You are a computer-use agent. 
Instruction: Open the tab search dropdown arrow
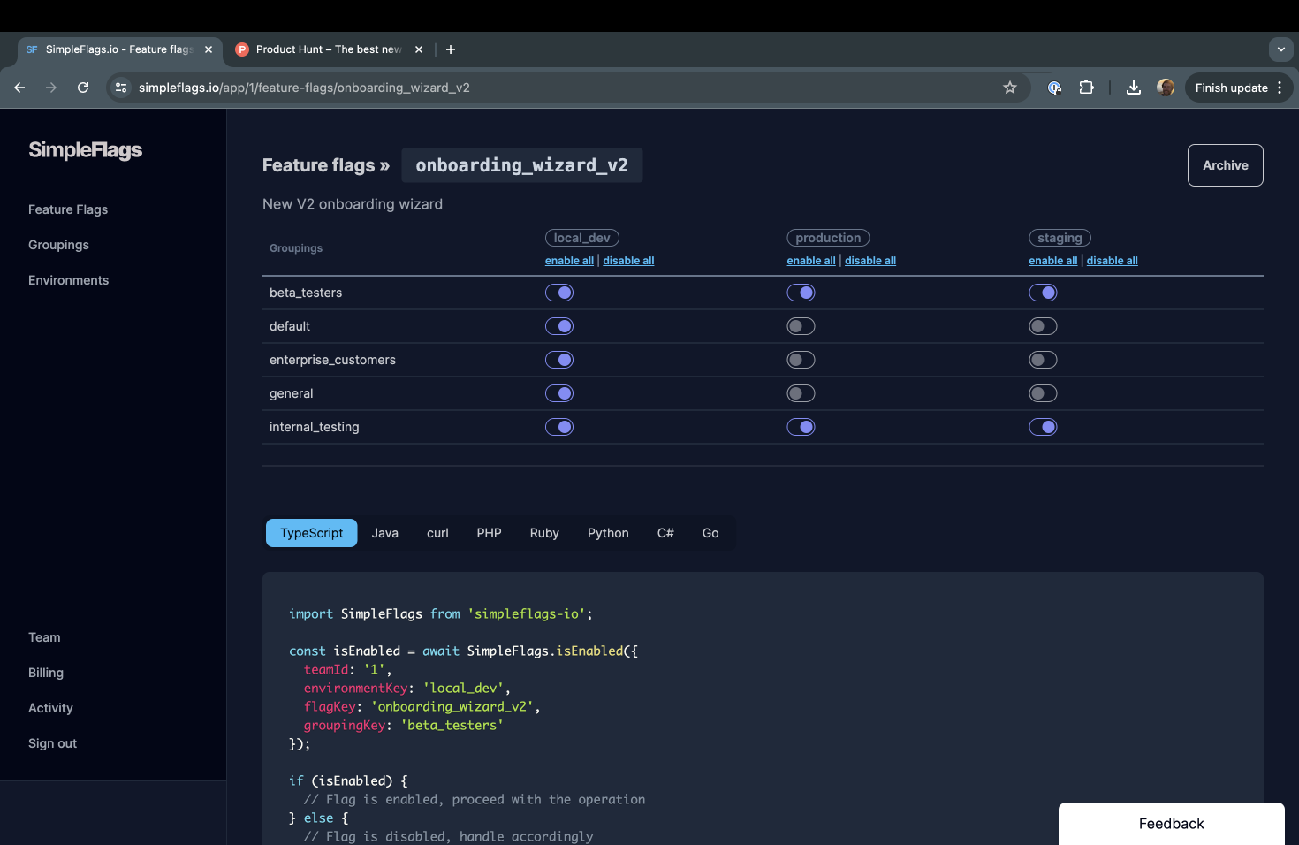[1280, 49]
